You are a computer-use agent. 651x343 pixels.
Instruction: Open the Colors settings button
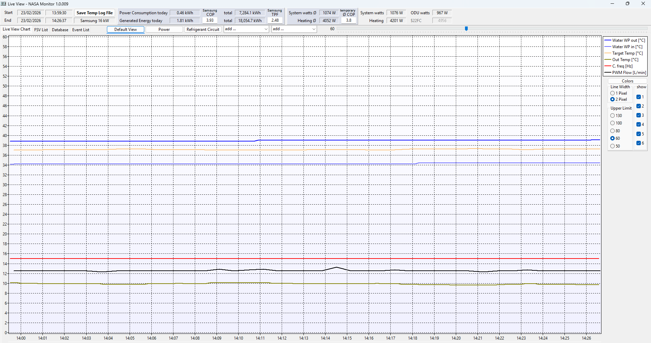627,81
